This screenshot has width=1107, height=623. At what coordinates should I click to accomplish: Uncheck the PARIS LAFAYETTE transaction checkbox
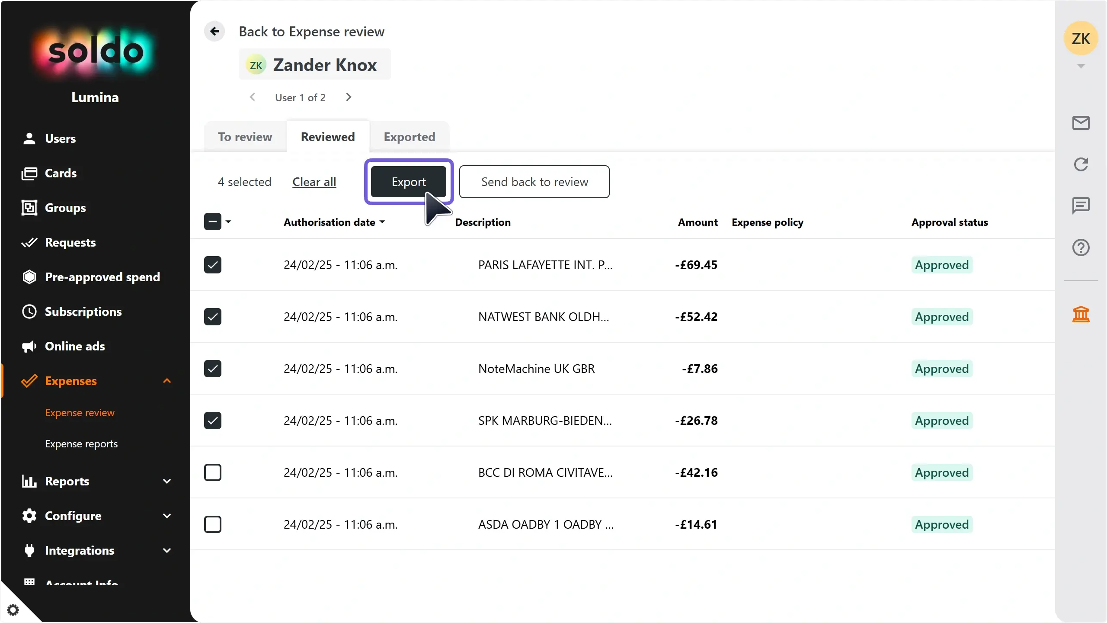[x=213, y=265]
